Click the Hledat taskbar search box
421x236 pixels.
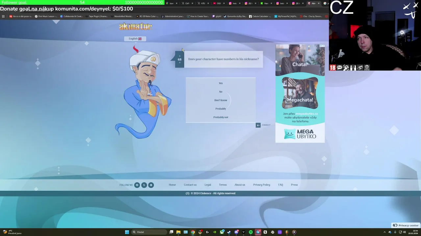[x=149, y=232]
